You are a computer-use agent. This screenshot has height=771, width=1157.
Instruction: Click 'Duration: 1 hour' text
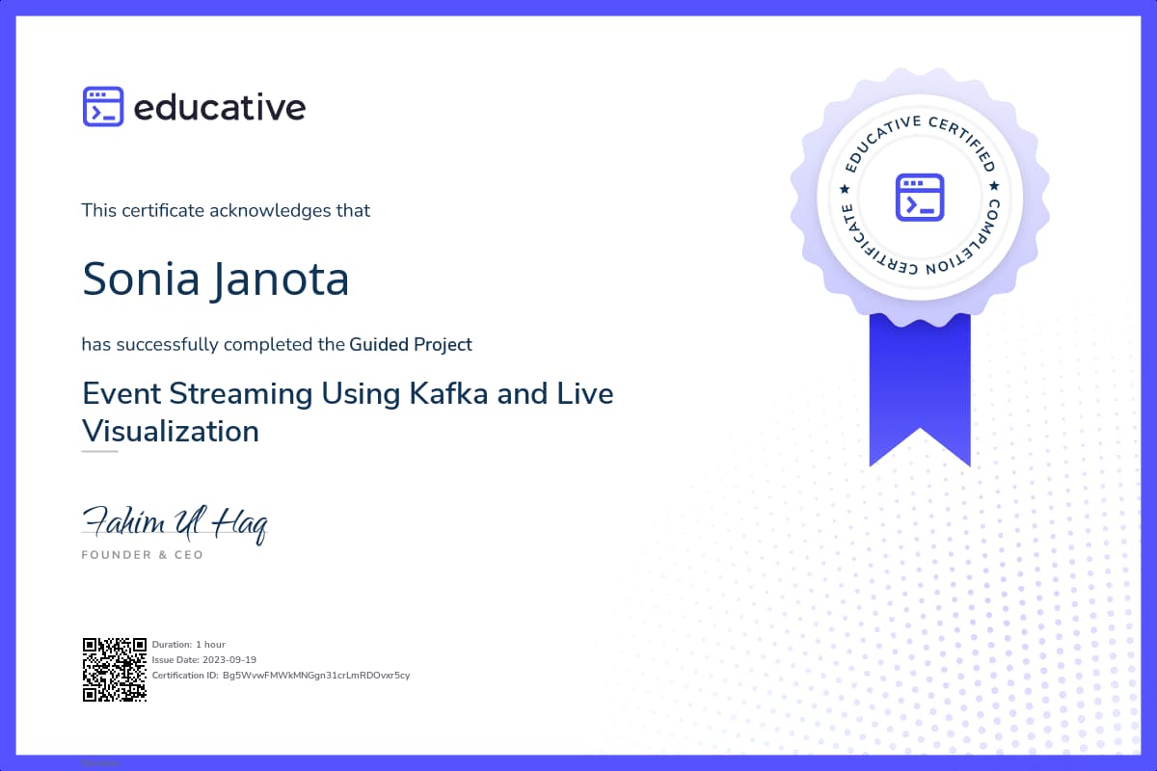coord(189,644)
